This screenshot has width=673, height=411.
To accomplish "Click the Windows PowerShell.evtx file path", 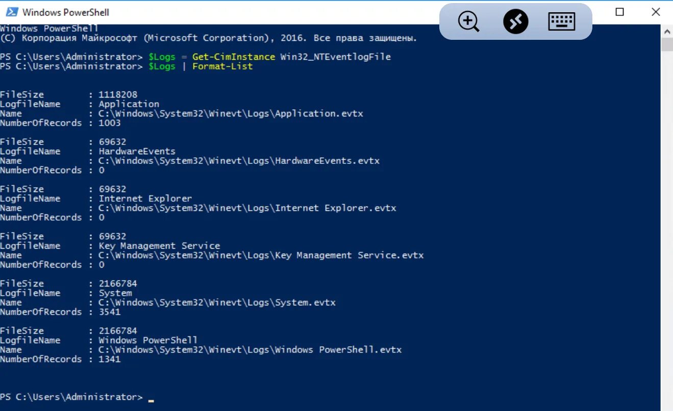I will click(250, 350).
